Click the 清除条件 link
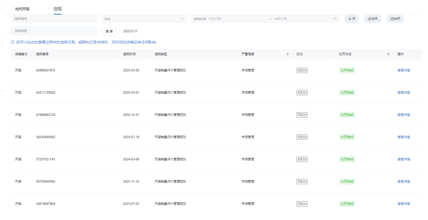Viewport: 428px width, 220px height. pos(130,31)
